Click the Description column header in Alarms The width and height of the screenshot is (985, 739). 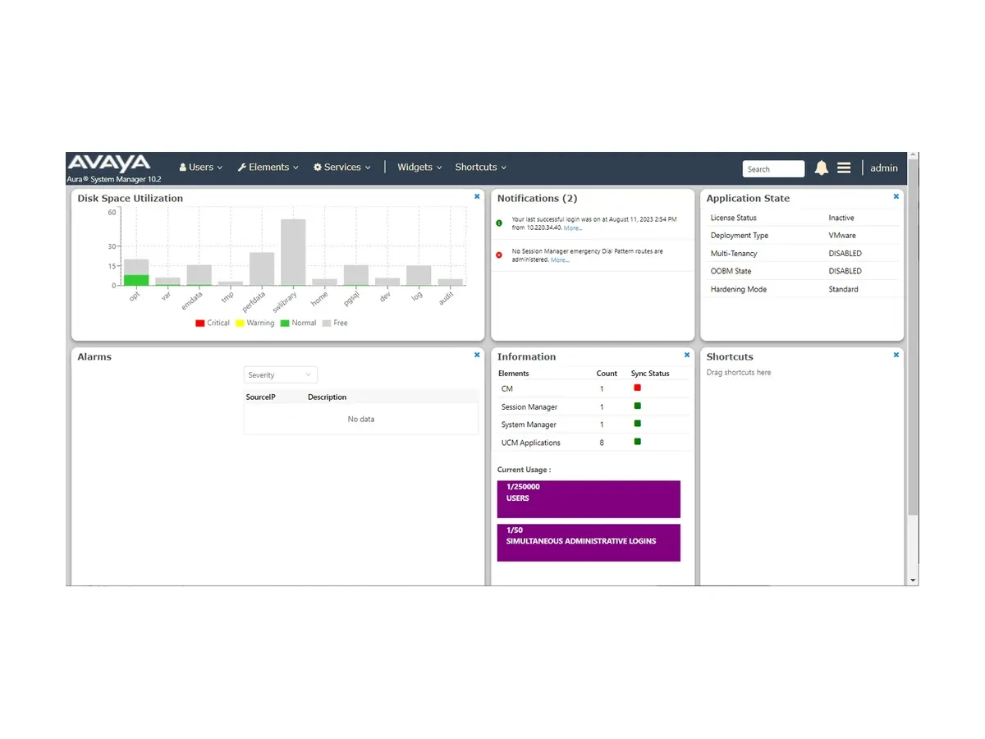tap(328, 397)
